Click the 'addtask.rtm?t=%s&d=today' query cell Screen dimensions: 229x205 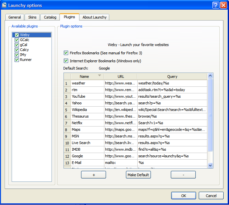click(x=172, y=90)
